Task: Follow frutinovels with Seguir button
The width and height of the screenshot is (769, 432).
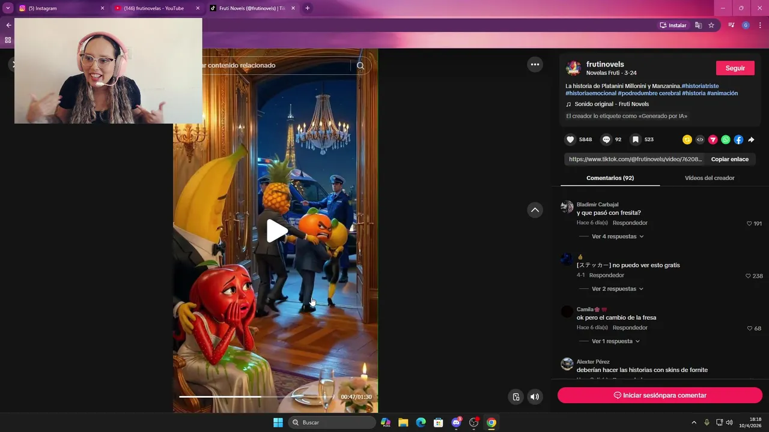Action: (735, 68)
